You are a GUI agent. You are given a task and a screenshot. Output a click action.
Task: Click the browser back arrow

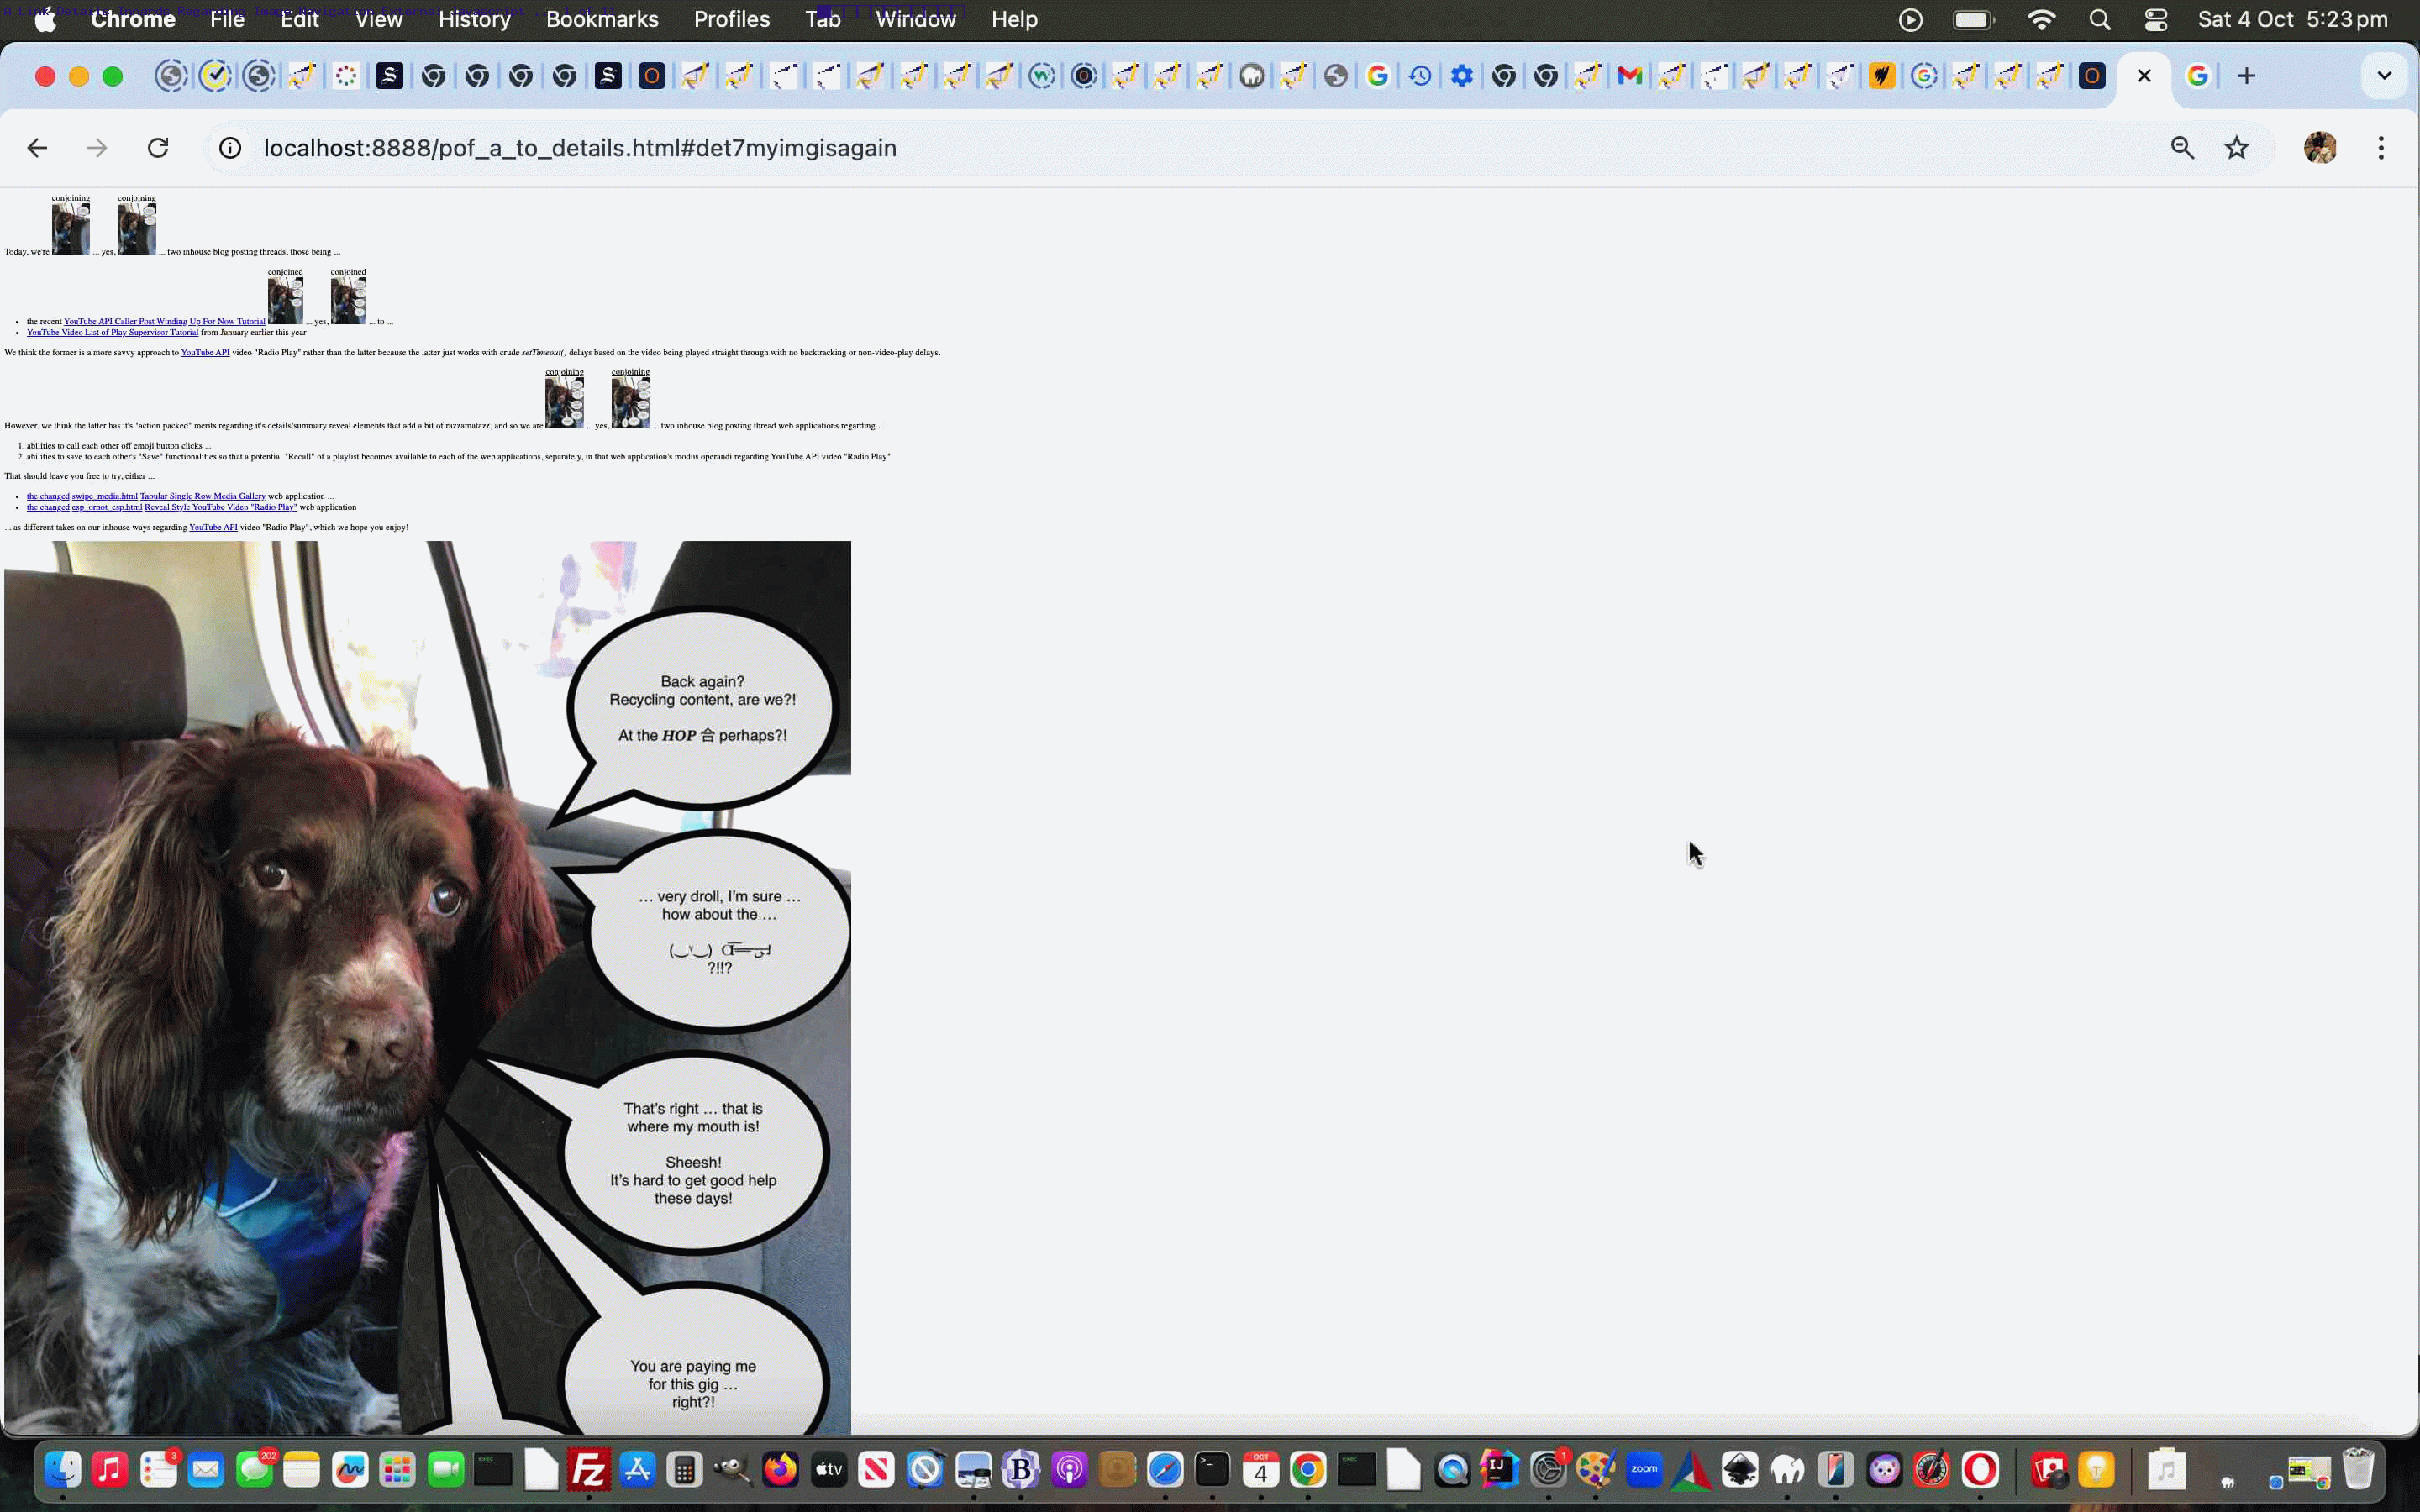pos(37,148)
